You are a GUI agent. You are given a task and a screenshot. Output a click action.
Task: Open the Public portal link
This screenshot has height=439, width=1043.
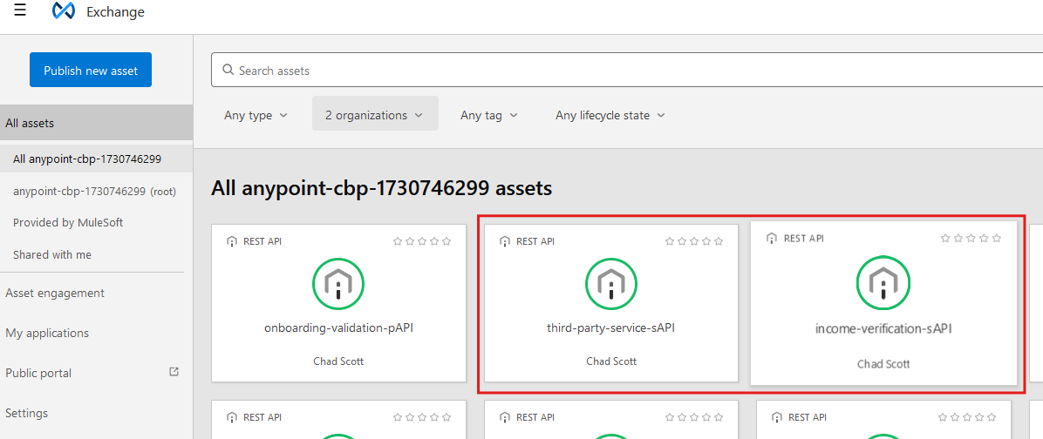(38, 374)
